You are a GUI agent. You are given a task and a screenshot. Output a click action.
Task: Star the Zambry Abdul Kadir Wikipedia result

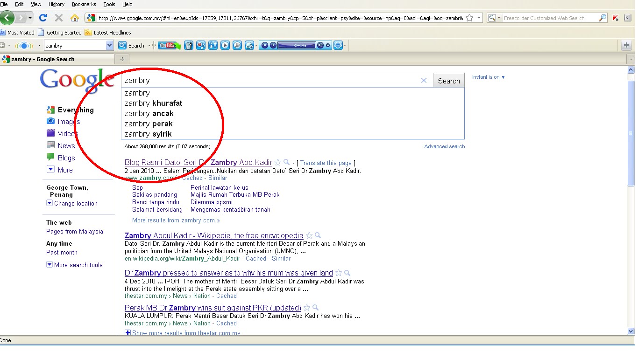click(x=309, y=235)
